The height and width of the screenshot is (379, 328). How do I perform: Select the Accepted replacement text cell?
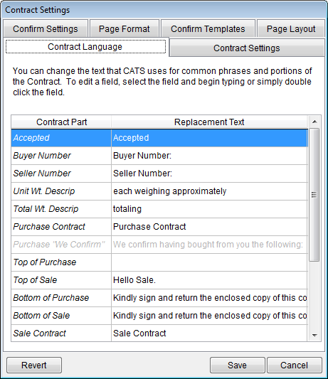(x=209, y=138)
